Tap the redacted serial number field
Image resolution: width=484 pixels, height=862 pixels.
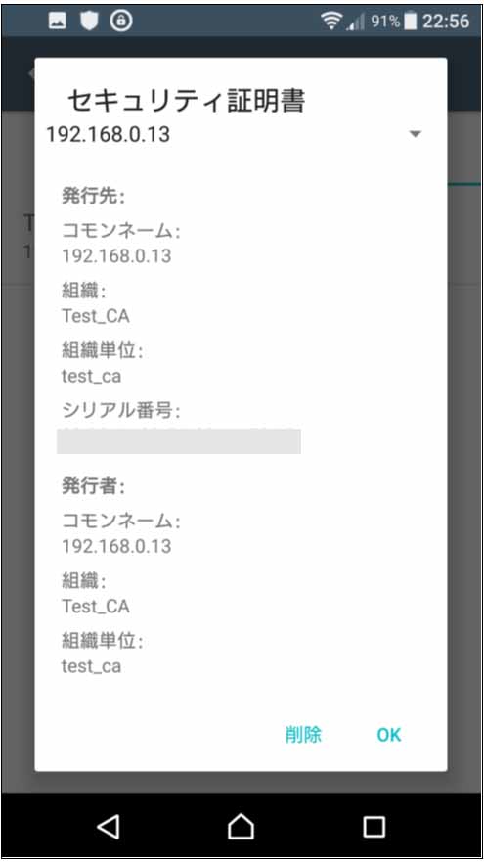pyautogui.click(x=179, y=441)
